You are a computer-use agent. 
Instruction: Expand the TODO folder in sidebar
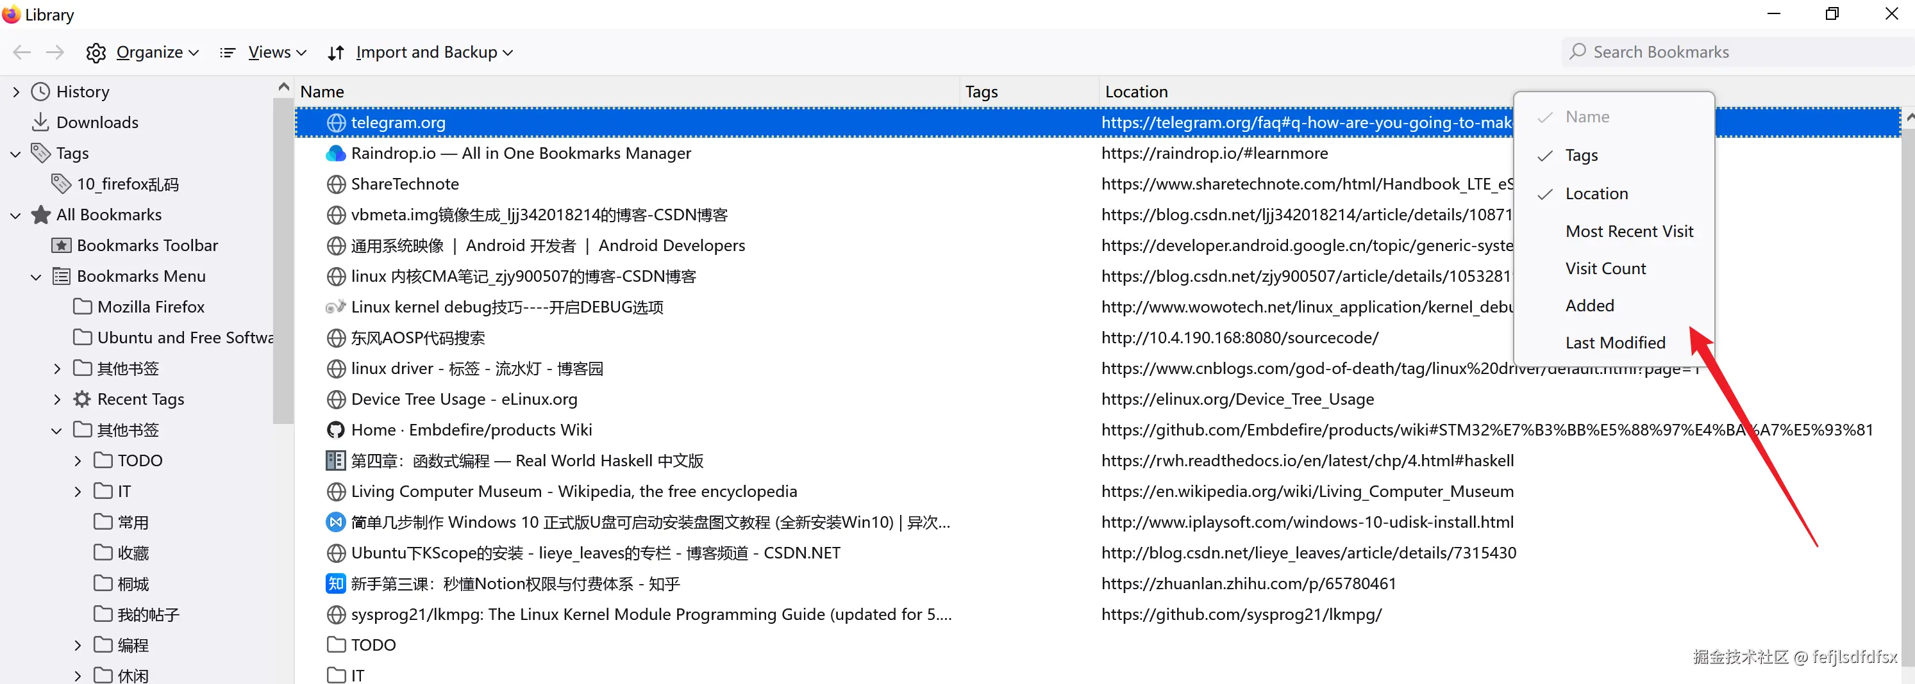[x=78, y=461]
